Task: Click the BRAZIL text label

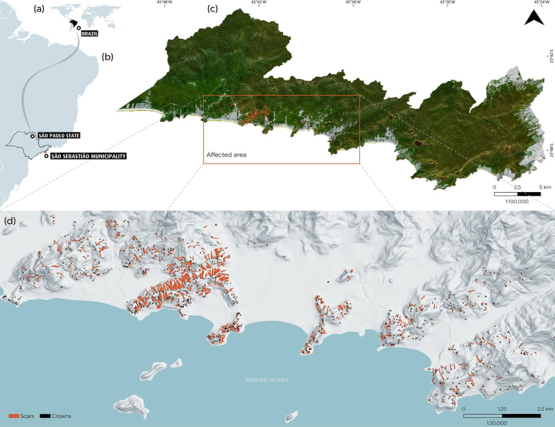Action: tap(89, 32)
